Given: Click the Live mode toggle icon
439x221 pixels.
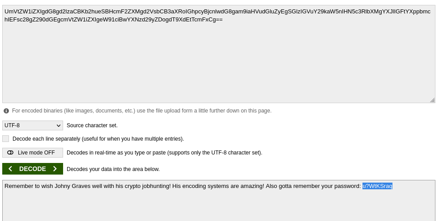Looking at the screenshot, I should 10,153.
